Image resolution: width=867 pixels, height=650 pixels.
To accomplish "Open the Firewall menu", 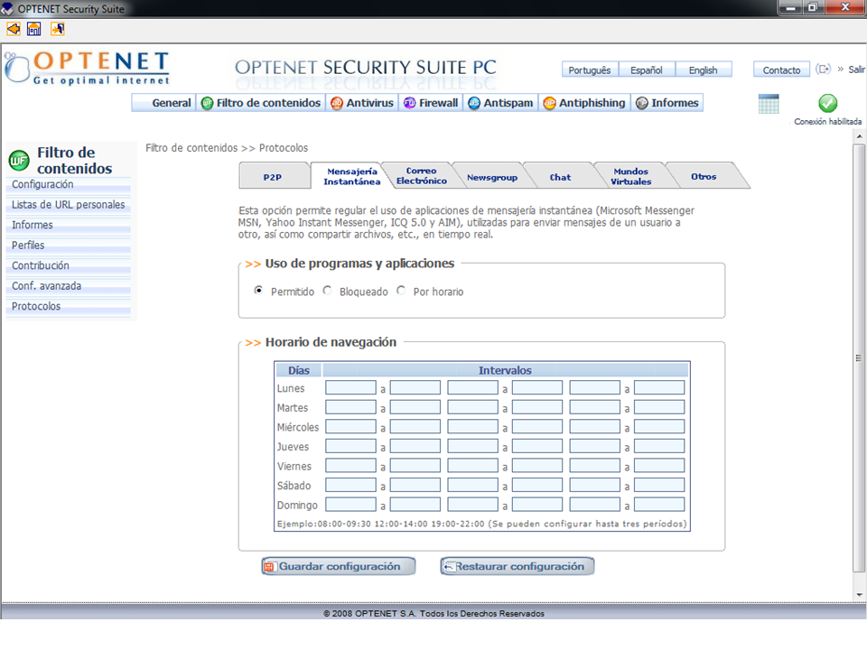I will (x=431, y=103).
